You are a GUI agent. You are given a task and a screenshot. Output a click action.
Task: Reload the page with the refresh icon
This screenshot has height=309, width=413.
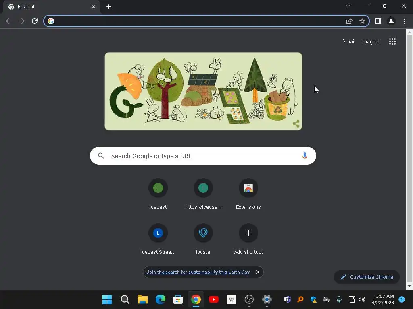pos(35,21)
